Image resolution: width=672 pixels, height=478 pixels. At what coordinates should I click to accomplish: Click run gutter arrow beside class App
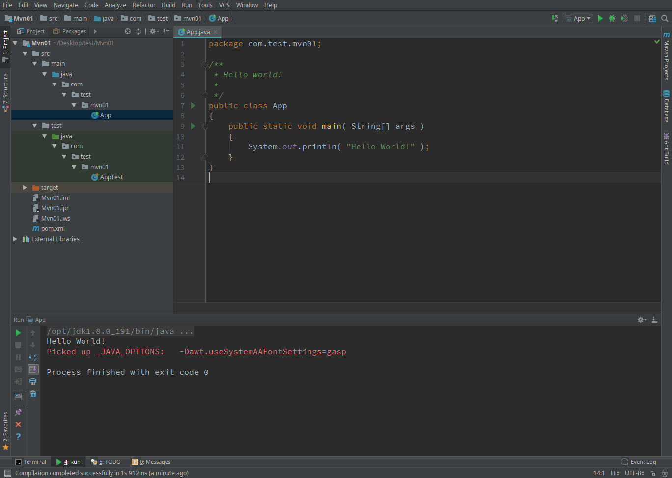click(193, 106)
